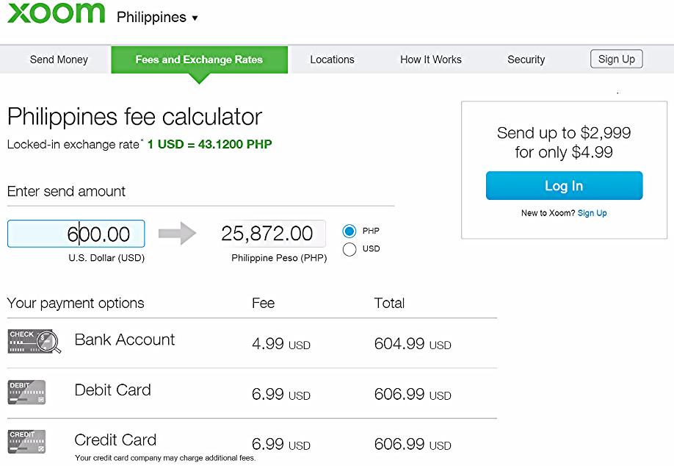Click the Sign Up button in navigation

pyautogui.click(x=617, y=59)
